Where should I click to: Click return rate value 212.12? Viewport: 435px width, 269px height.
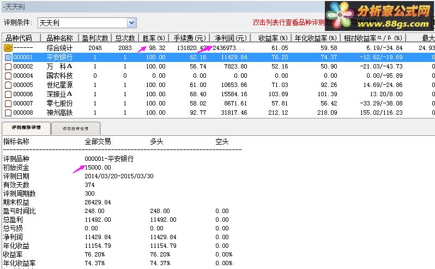tap(278, 112)
